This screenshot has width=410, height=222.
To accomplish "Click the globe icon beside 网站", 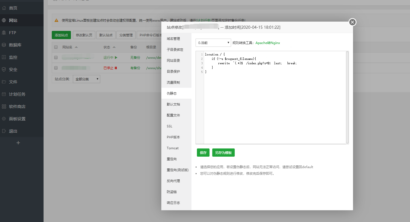I will click(4, 20).
